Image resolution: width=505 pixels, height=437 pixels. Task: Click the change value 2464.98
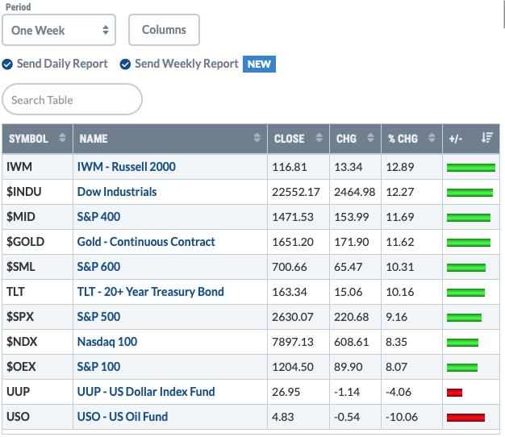tap(355, 192)
